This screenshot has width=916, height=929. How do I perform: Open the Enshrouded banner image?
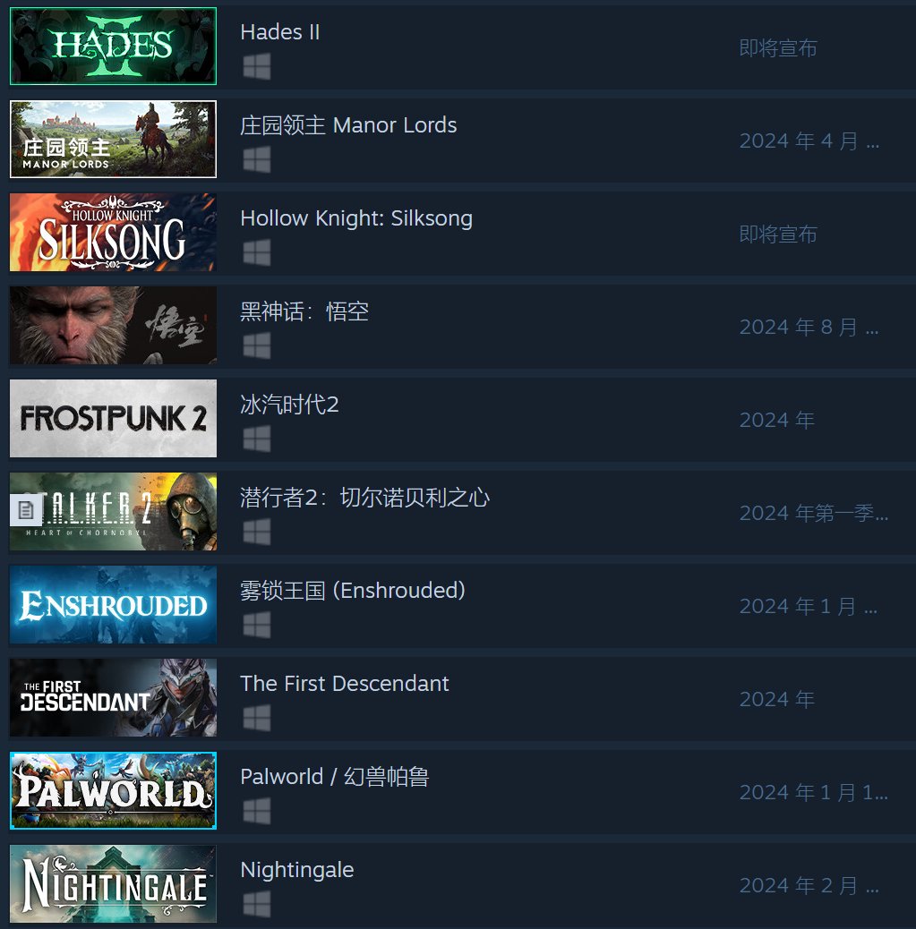click(113, 604)
